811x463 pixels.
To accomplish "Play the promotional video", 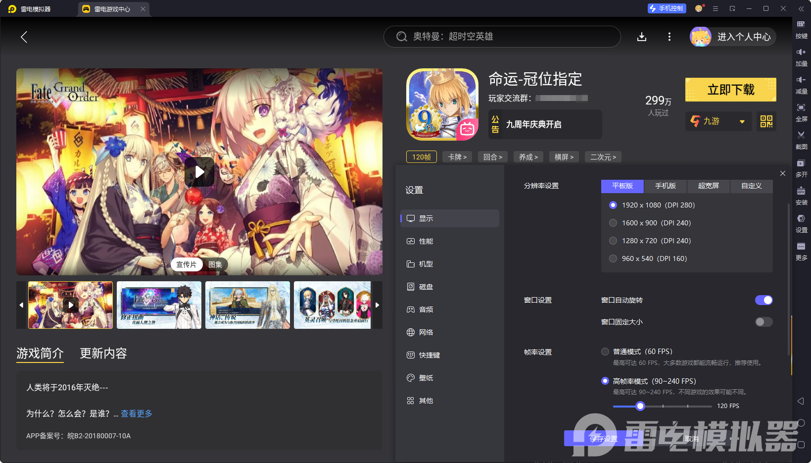I will [x=199, y=172].
